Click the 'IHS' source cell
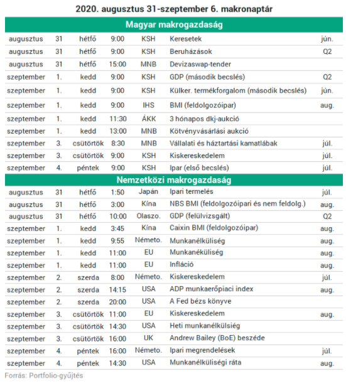The height and width of the screenshot is (384, 346). click(148, 105)
